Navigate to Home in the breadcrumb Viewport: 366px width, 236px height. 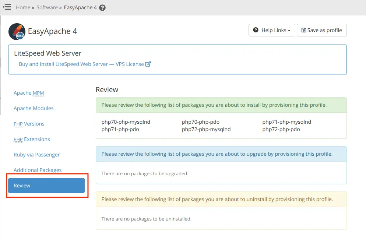tap(23, 7)
